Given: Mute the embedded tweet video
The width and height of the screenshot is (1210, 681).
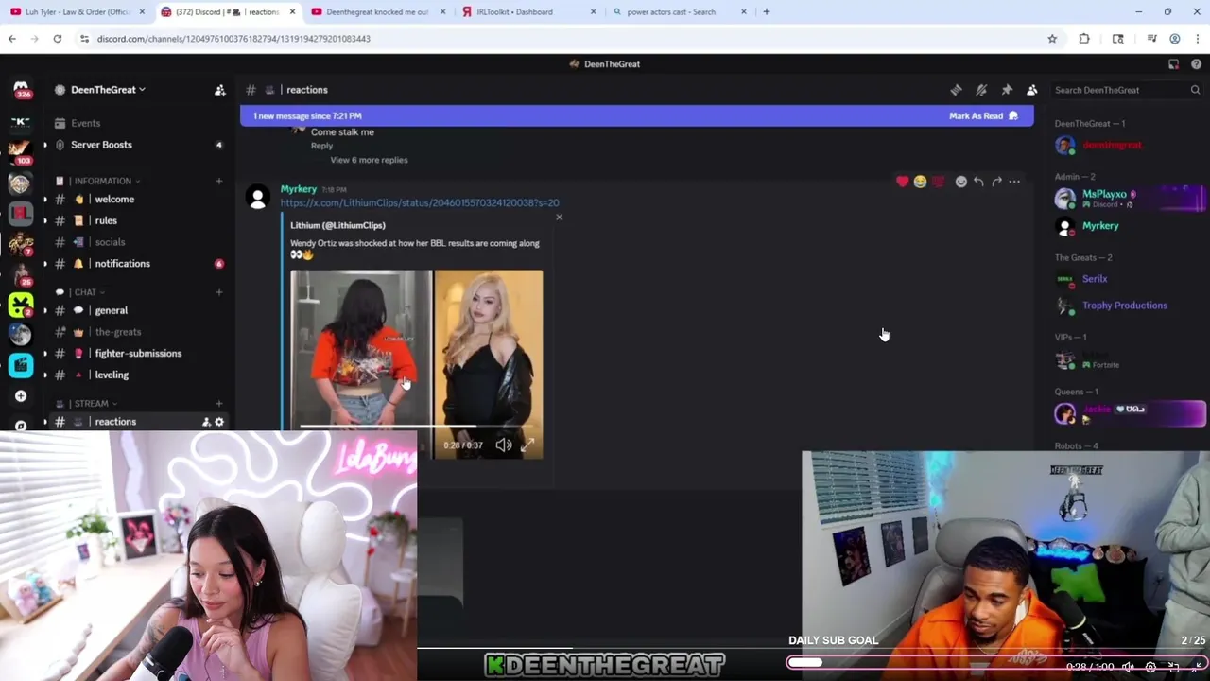Looking at the screenshot, I should [504, 445].
